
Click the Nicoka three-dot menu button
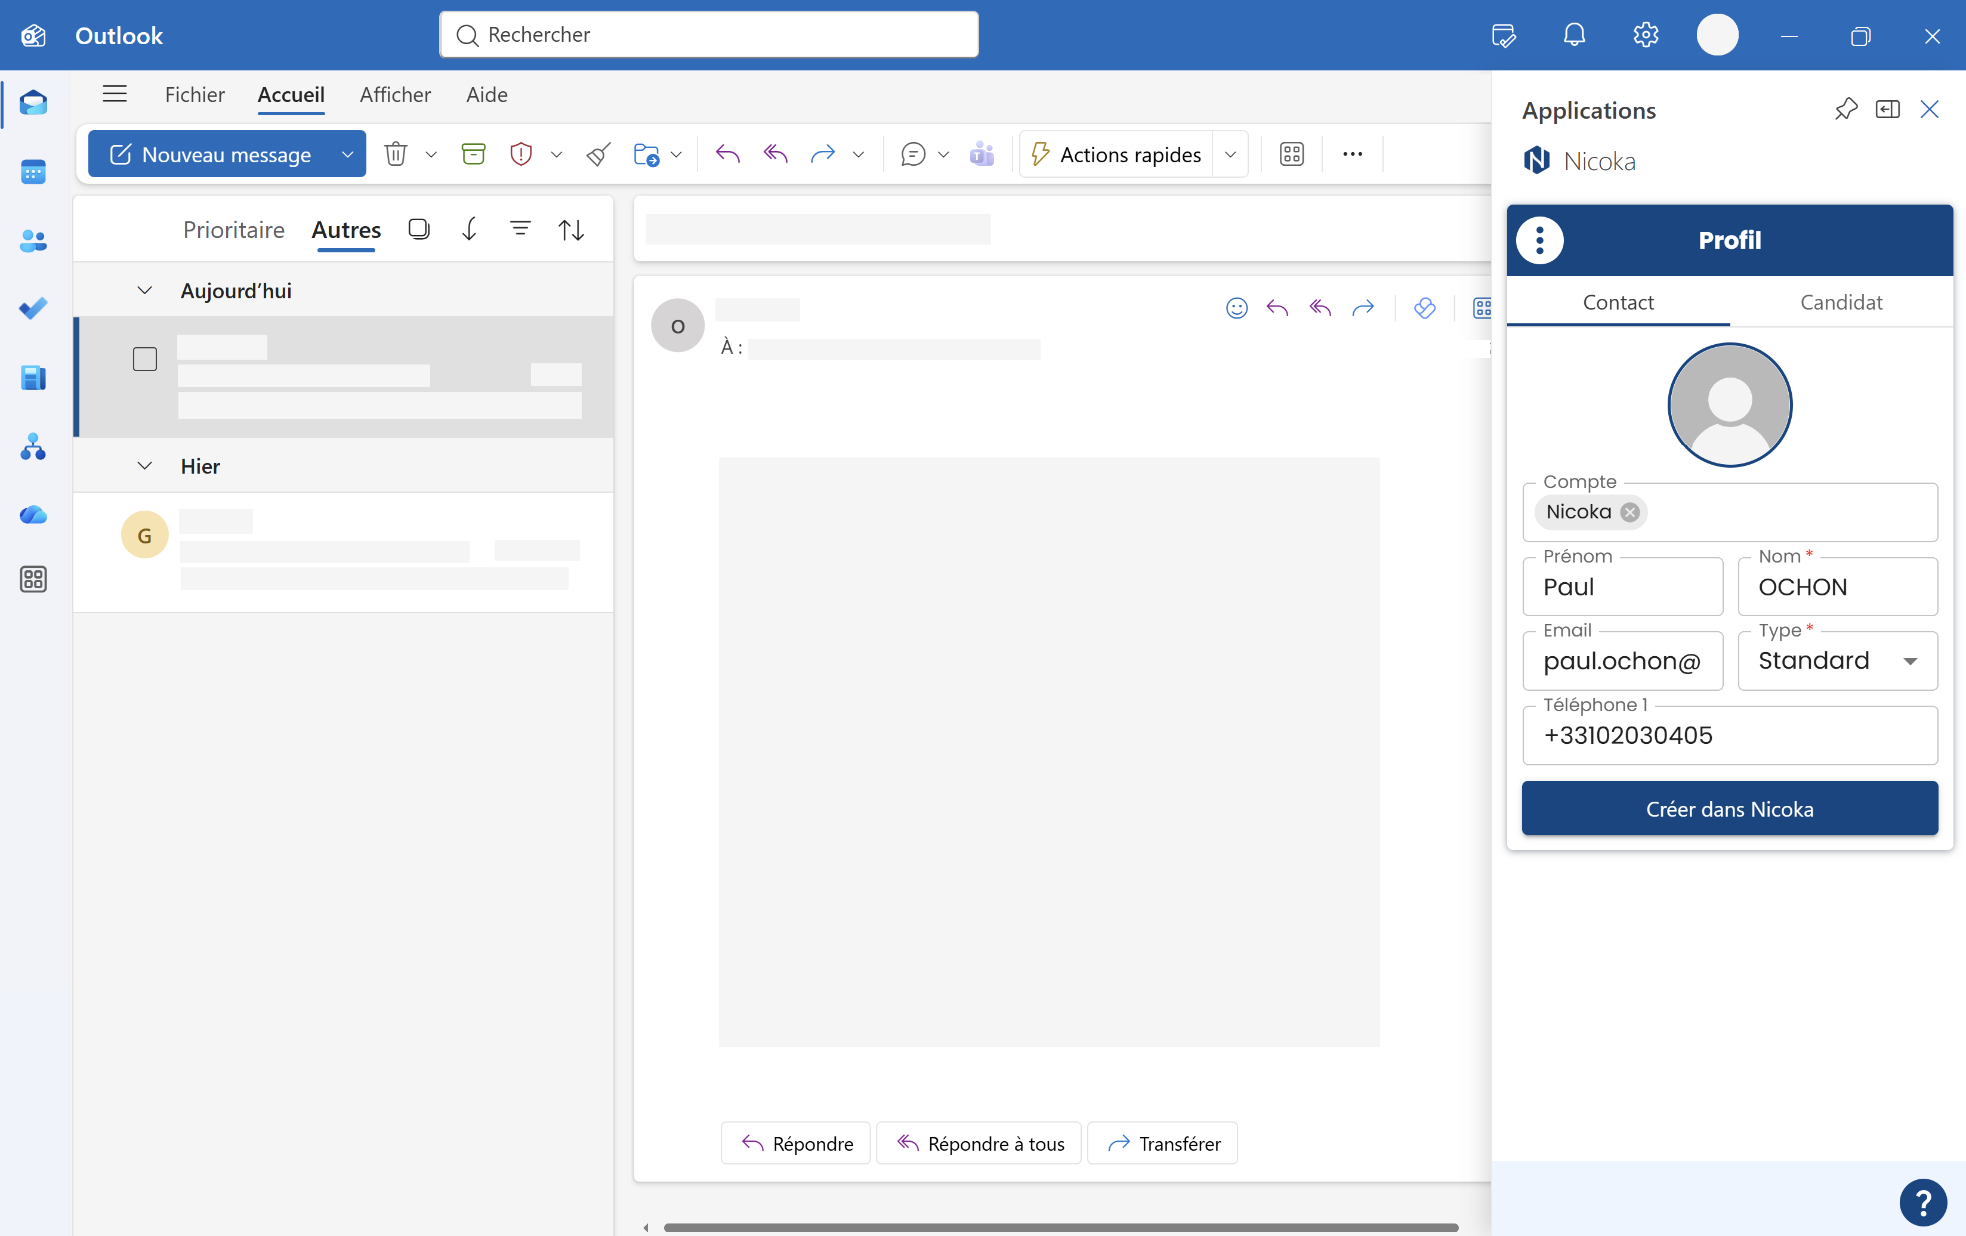(1540, 240)
